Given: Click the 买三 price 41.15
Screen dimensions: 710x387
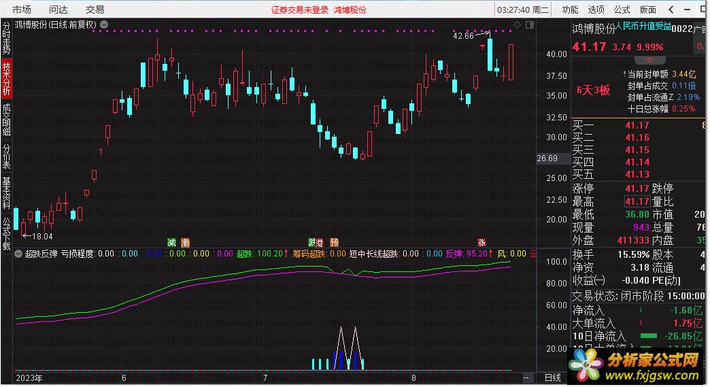Looking at the screenshot, I should pyautogui.click(x=637, y=150).
